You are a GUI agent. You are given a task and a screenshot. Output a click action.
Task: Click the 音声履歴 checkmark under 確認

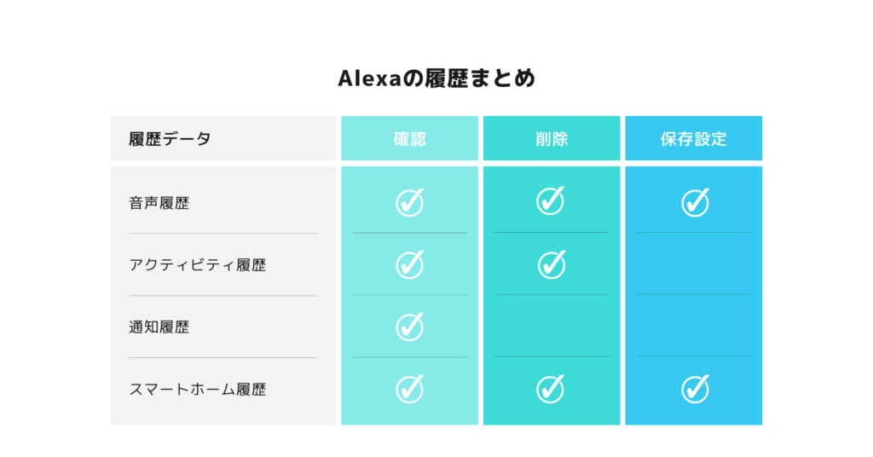(410, 202)
